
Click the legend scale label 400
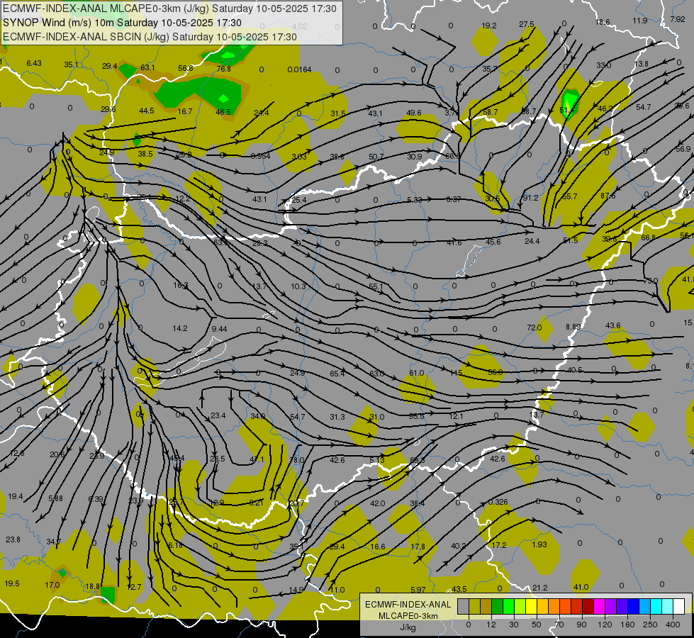[x=673, y=625]
